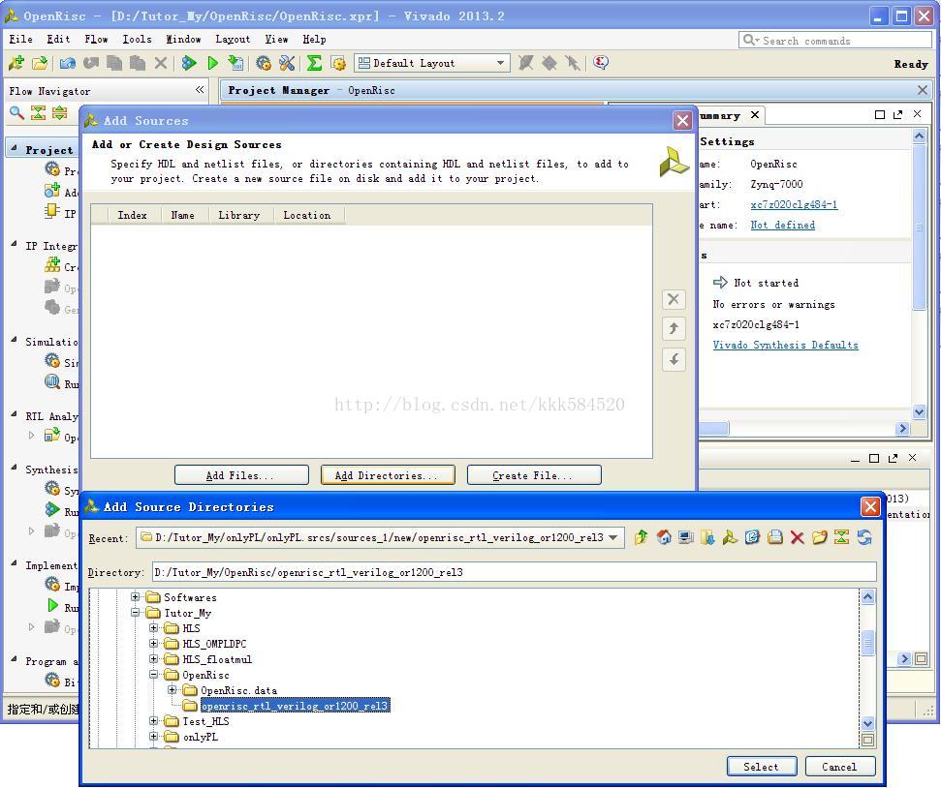This screenshot has height=788, width=941.
Task: Open the File menu
Action: pyautogui.click(x=21, y=39)
